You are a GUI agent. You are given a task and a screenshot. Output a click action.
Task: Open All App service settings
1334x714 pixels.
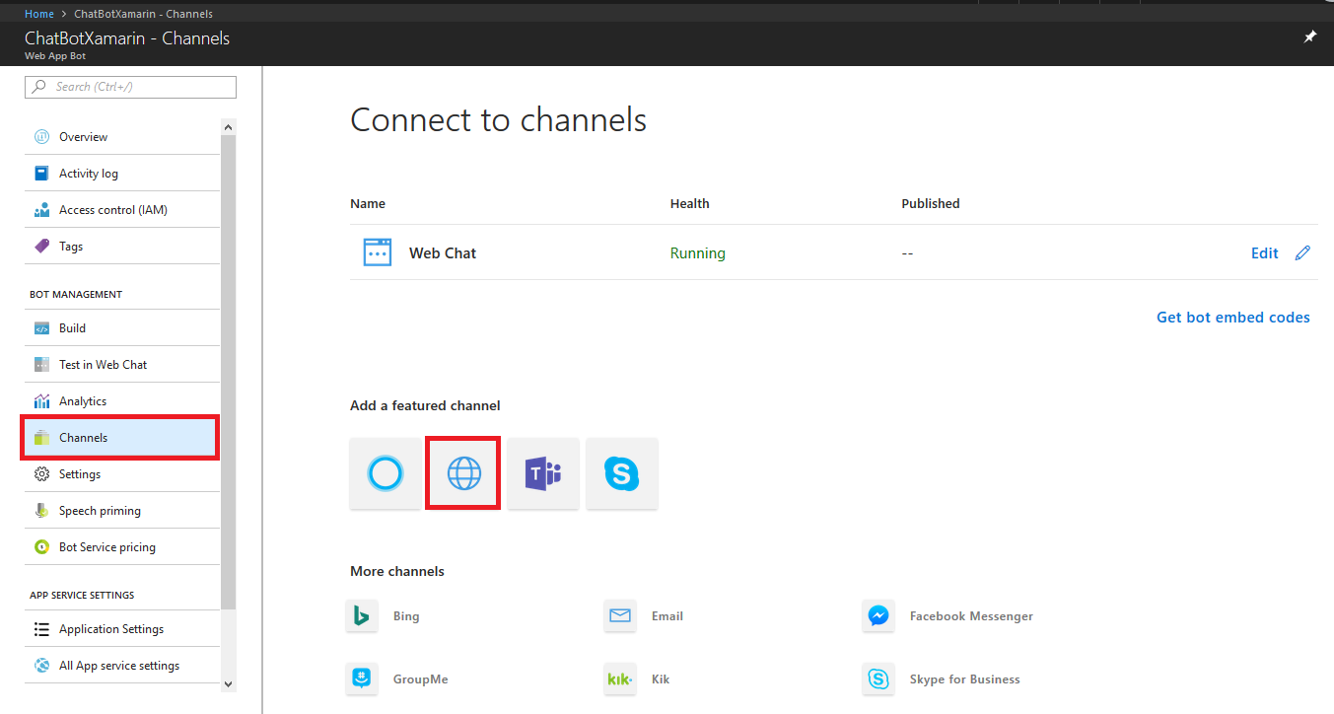click(122, 666)
